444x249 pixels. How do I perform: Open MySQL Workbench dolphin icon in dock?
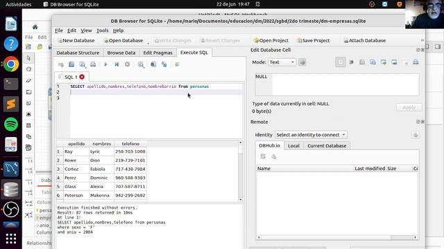pos(11,169)
